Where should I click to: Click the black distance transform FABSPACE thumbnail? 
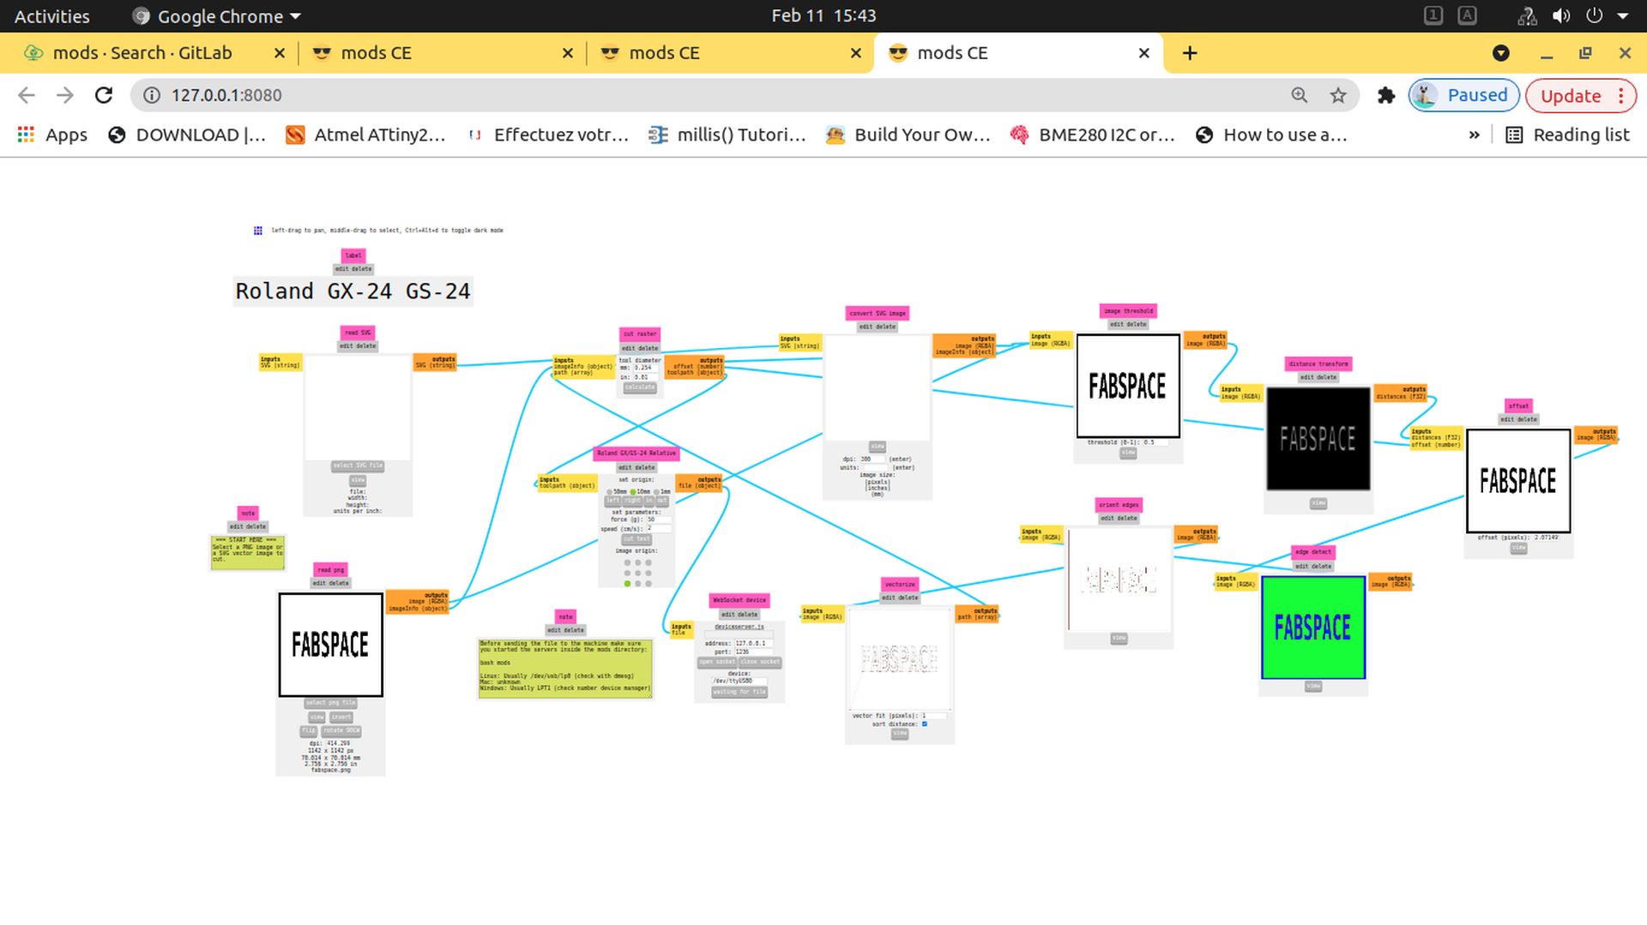point(1318,439)
